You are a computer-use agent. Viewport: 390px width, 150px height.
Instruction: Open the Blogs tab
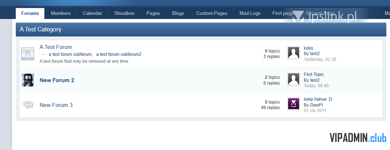coord(178,14)
